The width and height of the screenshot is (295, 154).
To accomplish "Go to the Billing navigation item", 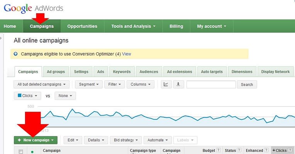I will [176, 26].
